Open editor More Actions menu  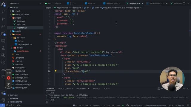[x=188, y=3]
